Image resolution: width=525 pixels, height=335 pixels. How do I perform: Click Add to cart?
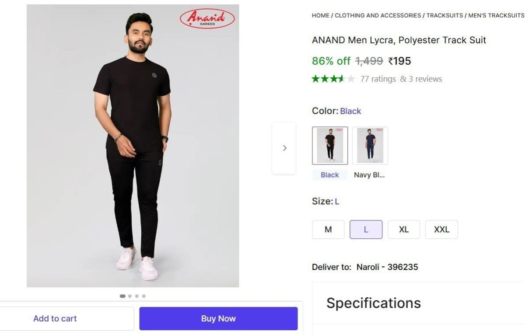click(x=55, y=319)
